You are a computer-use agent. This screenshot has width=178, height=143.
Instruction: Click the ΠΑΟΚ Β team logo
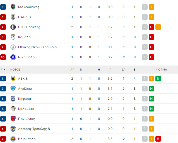click(13, 17)
